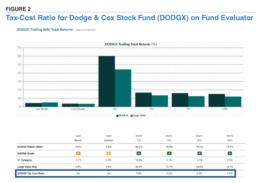Click the yellow C grade badge
The image size is (261, 183).
pyautogui.click(x=109, y=153)
